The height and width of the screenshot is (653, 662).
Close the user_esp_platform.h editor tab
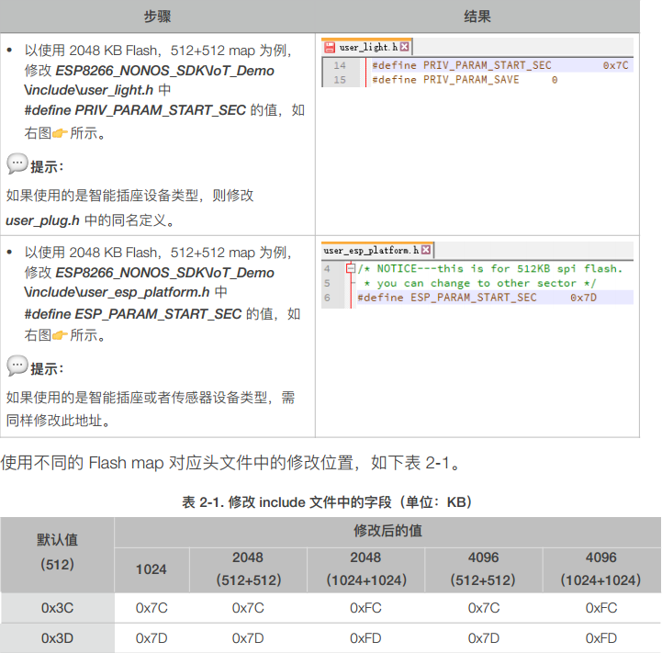[426, 250]
